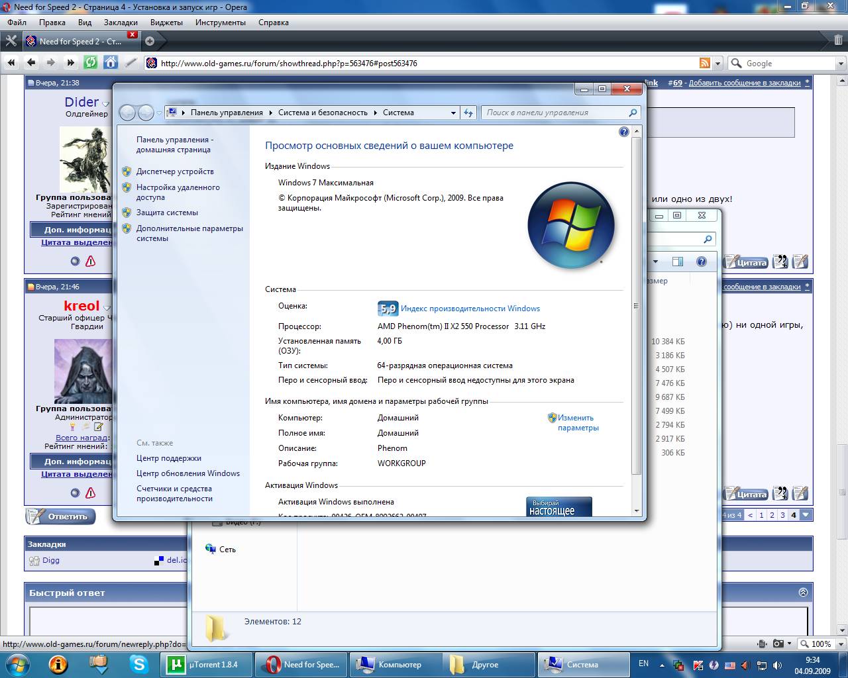Click Opera's reload page icon
Screen dimensions: 848x678
click(x=91, y=63)
